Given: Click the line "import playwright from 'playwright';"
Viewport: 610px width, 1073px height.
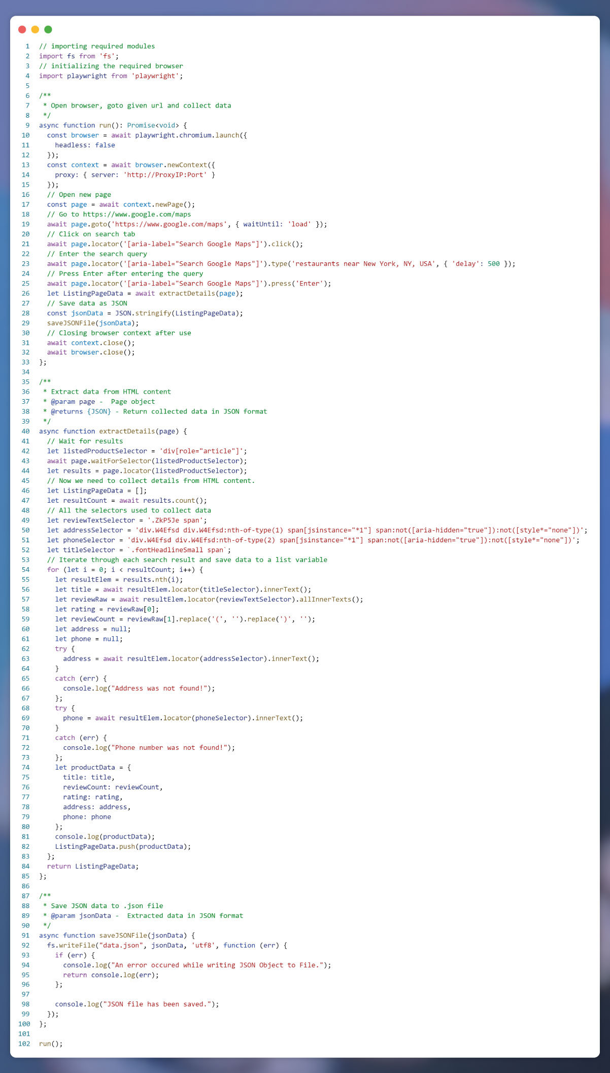Looking at the screenshot, I should coord(111,76).
